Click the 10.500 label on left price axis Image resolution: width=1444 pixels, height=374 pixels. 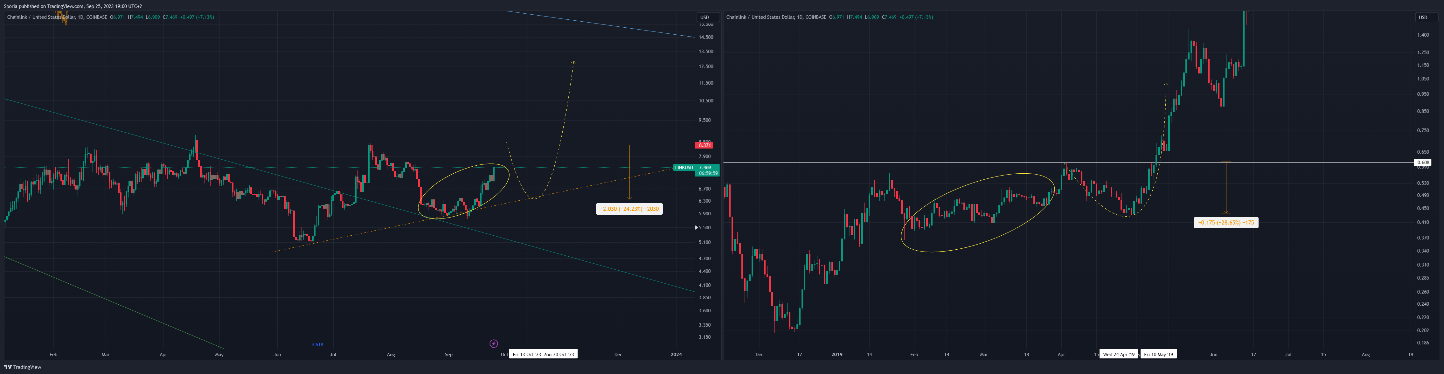706,101
